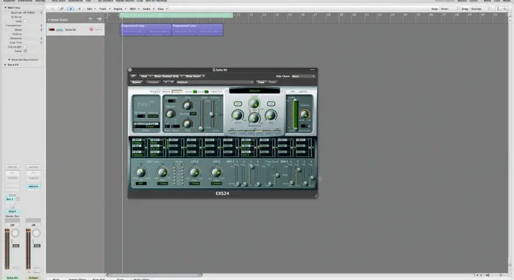Click the EXS24 instrument slot on the channel strip
The width and height of the screenshot is (514, 280).
[x=12, y=212]
